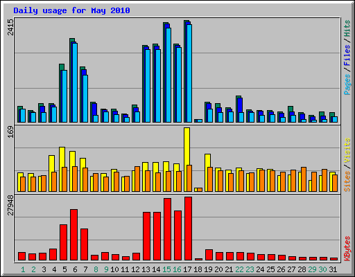Click the red KBytes bar for day 13
The width and height of the screenshot is (355, 277).
pos(146,236)
